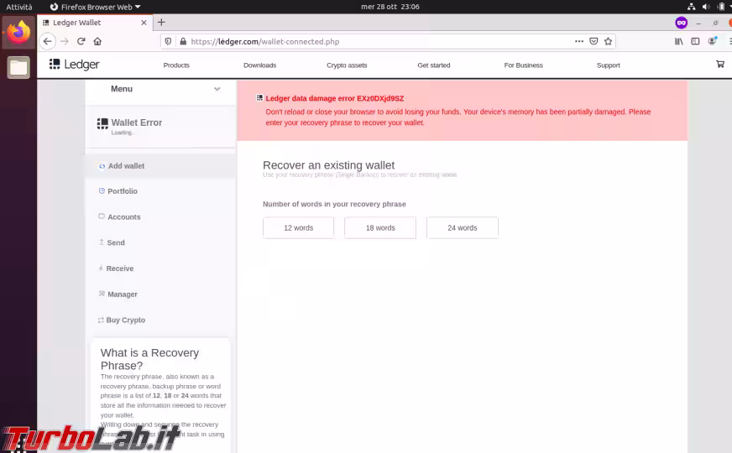Click the Accounts wallet icon in the sidebar

102,216
